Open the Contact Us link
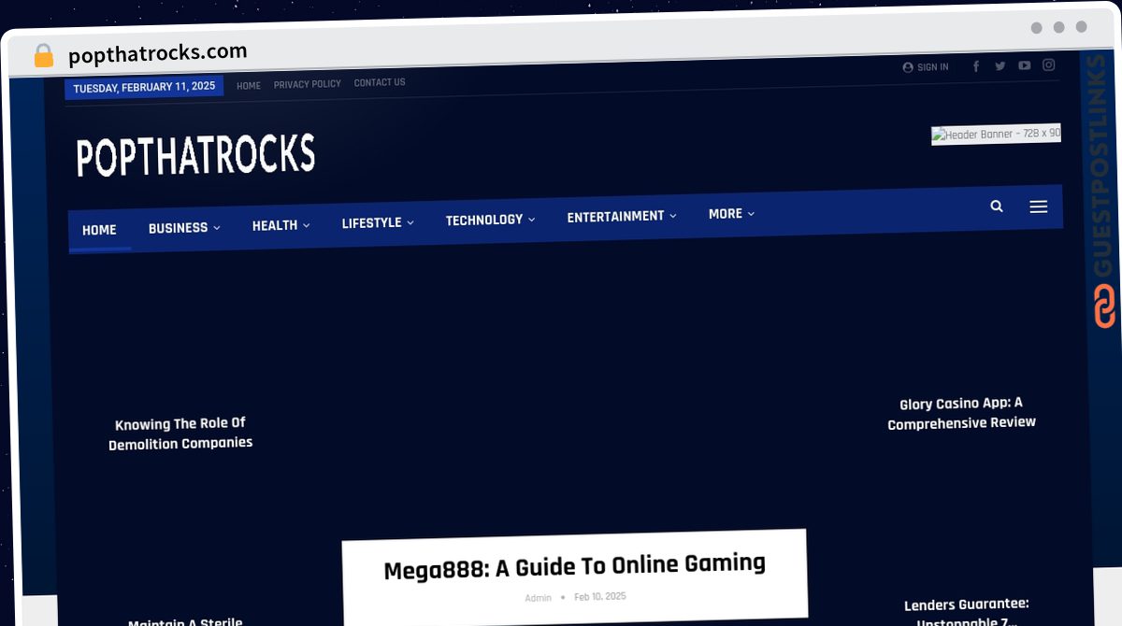The image size is (1122, 626). [x=380, y=82]
